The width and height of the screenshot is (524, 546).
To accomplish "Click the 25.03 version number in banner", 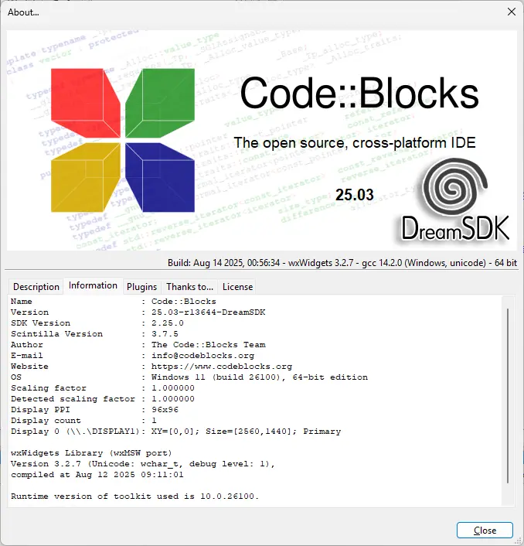I will click(x=355, y=195).
